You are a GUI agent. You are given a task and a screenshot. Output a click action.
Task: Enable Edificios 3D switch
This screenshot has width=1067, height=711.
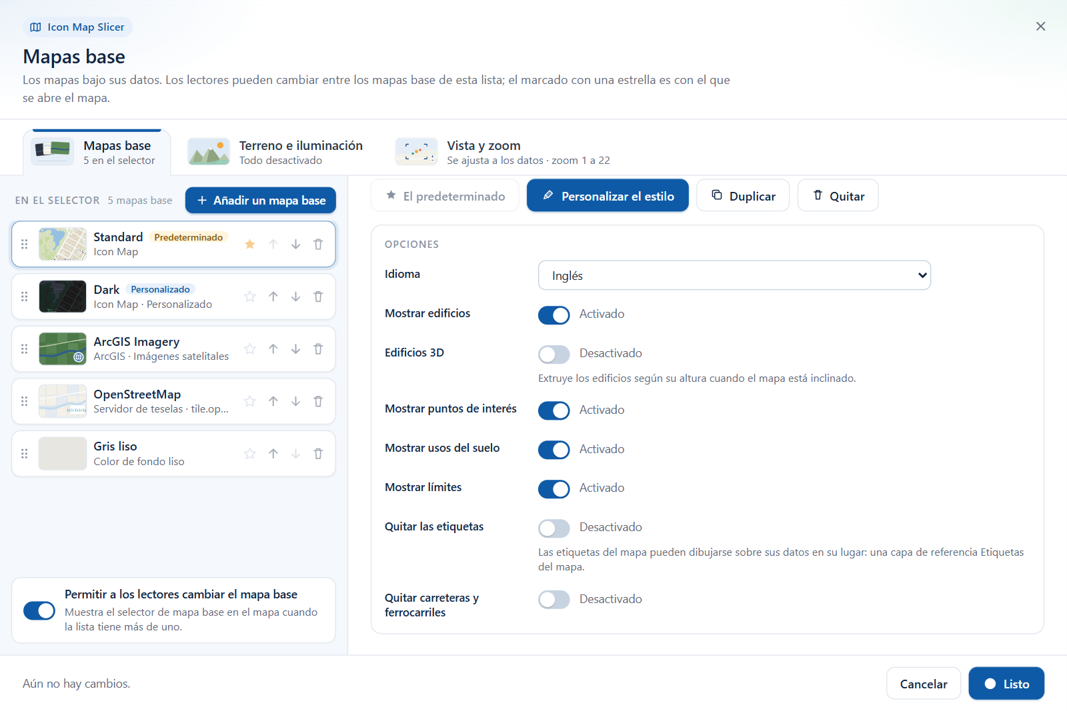pyautogui.click(x=554, y=354)
